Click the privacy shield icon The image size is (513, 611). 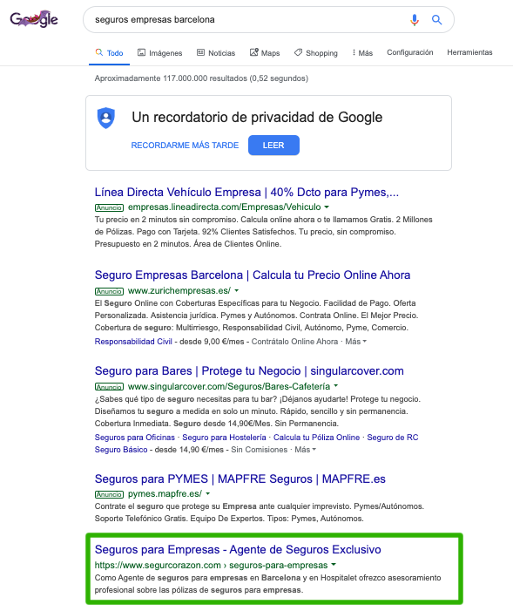click(106, 118)
